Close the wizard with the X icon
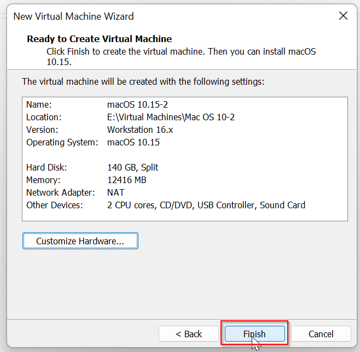 pyautogui.click(x=343, y=16)
